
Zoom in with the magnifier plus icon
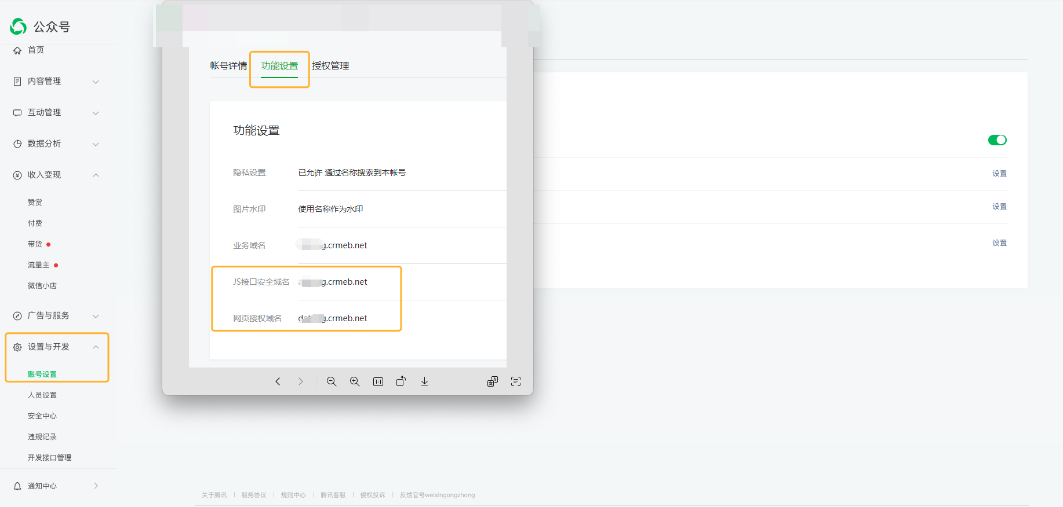pyautogui.click(x=355, y=381)
